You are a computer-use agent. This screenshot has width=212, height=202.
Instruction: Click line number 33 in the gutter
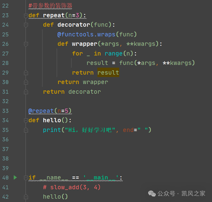pyautogui.click(x=5, y=111)
